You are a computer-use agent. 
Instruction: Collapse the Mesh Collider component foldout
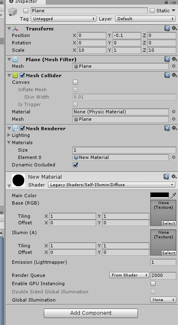(x=9, y=76)
